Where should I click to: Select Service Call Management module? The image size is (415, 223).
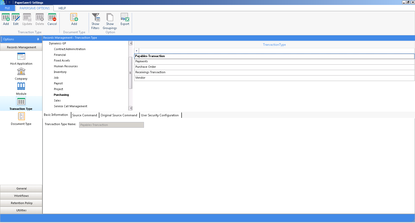tap(71, 106)
